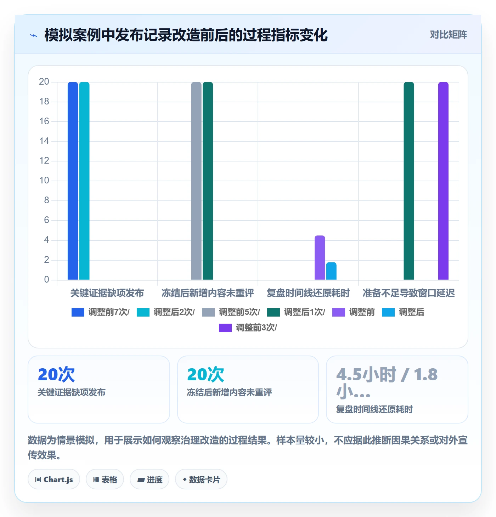Click the green bar for 准备不足导致窗口延迟
Screen dimensions: 496x517
(x=409, y=181)
